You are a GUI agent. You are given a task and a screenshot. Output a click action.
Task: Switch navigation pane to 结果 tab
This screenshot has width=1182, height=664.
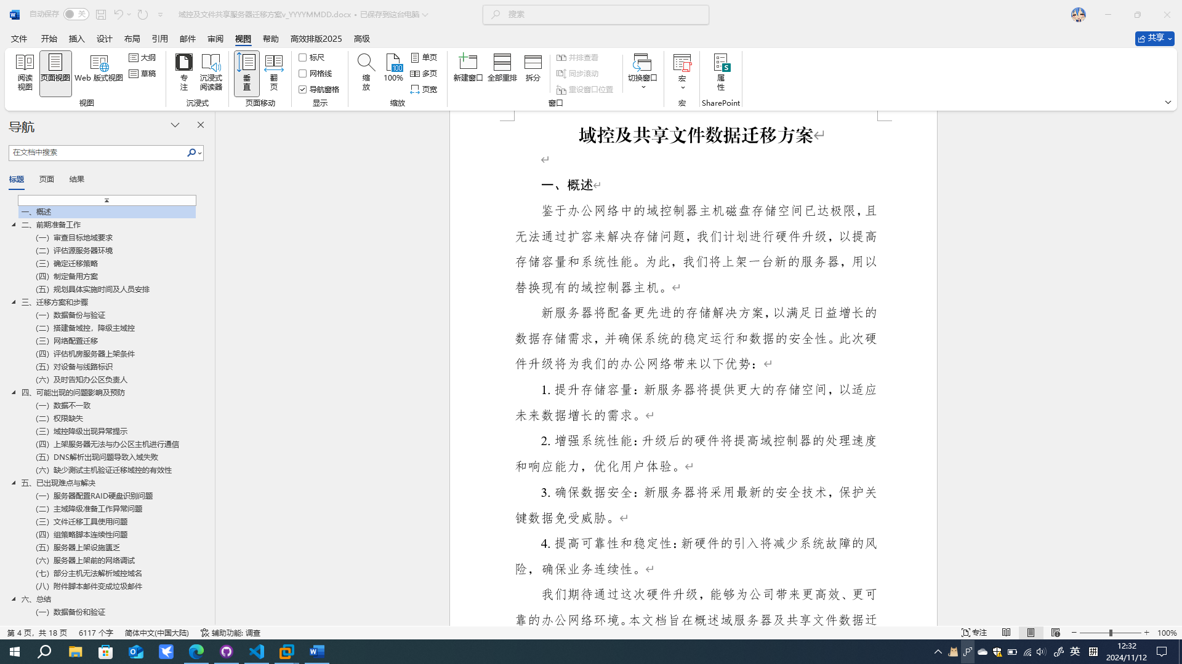pos(77,180)
